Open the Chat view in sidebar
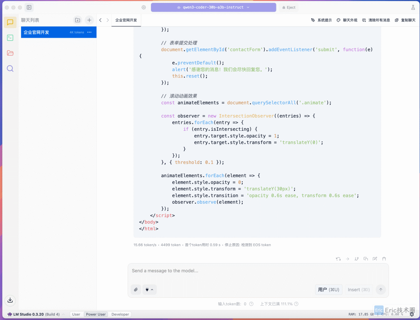 (10, 22)
